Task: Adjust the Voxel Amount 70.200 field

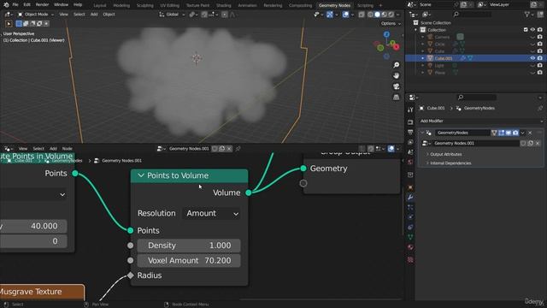Action: tap(189, 260)
